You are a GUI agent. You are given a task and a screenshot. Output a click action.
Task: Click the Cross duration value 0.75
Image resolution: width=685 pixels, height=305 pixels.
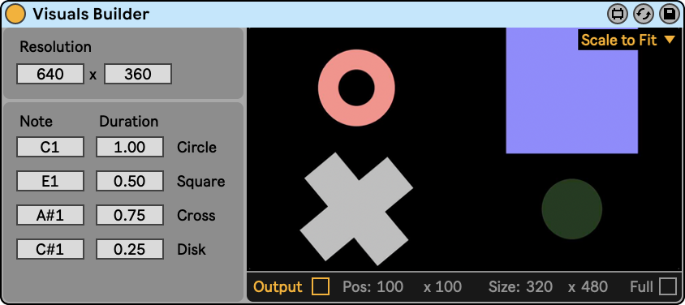[x=130, y=215]
